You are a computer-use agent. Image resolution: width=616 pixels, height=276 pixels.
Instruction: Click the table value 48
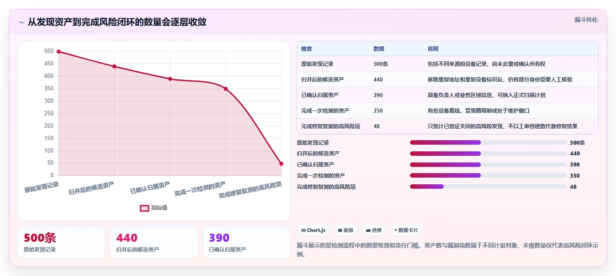tap(376, 126)
